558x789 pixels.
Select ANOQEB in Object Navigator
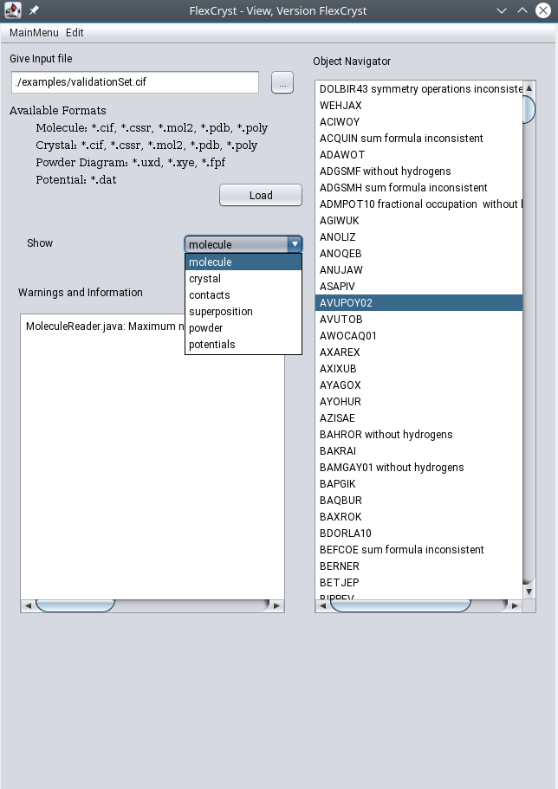coord(419,254)
